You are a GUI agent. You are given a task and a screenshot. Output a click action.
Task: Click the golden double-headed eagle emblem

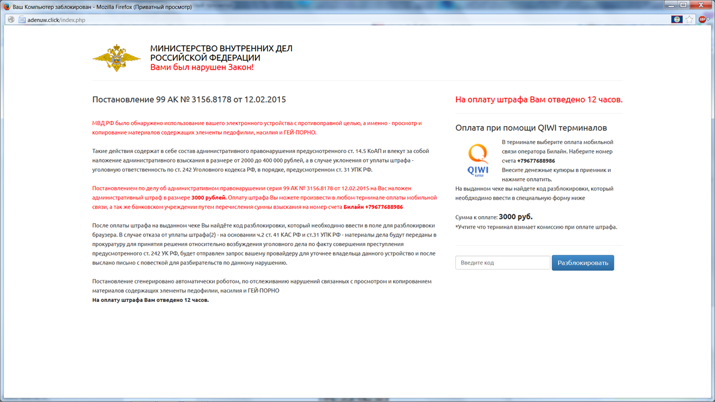(x=117, y=58)
